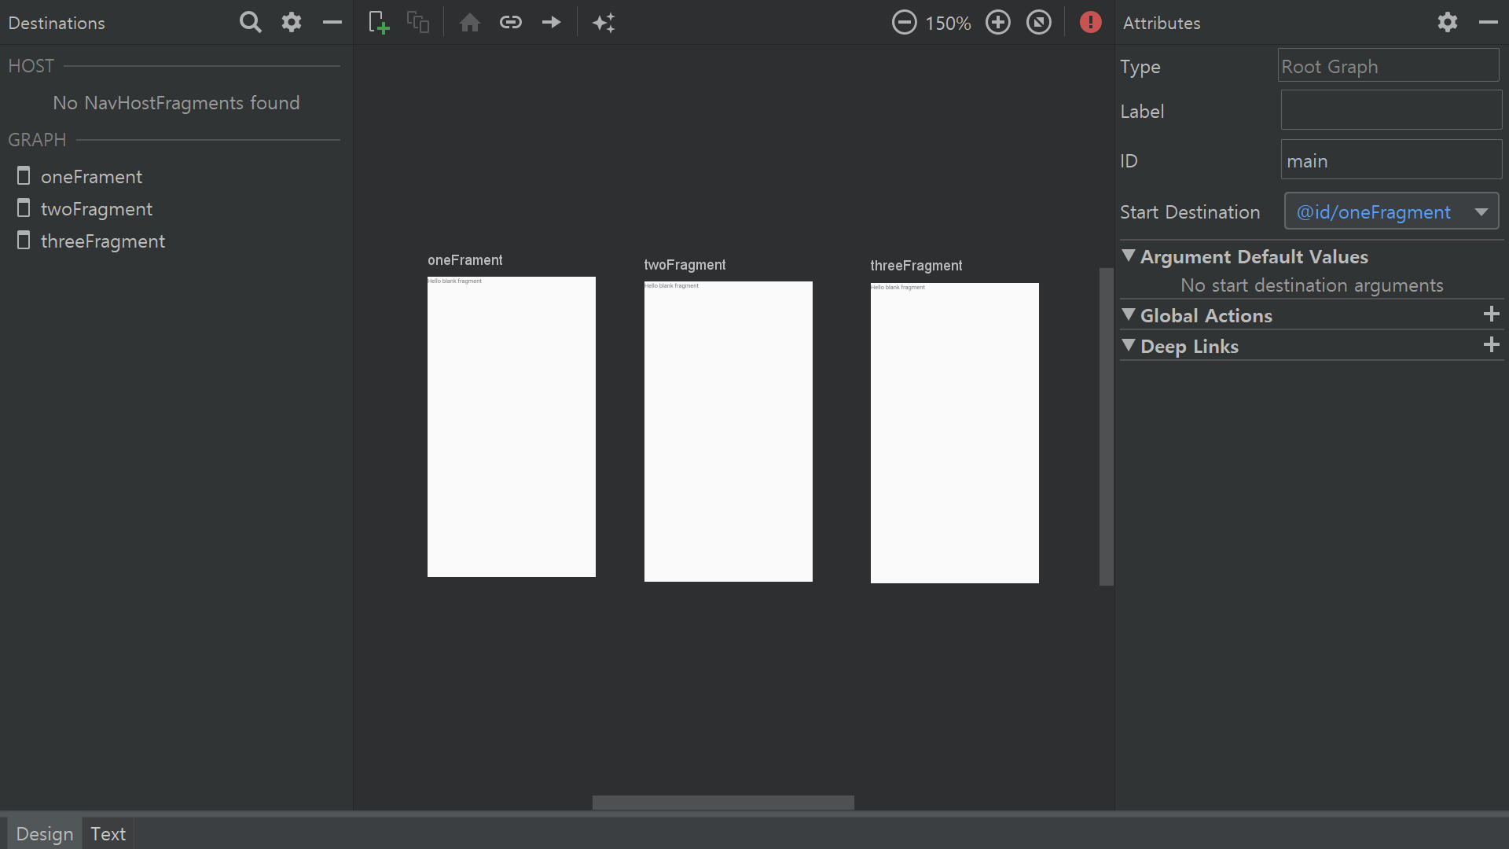Collapse the Global Actions section
The width and height of the screenshot is (1509, 849).
coord(1129,314)
